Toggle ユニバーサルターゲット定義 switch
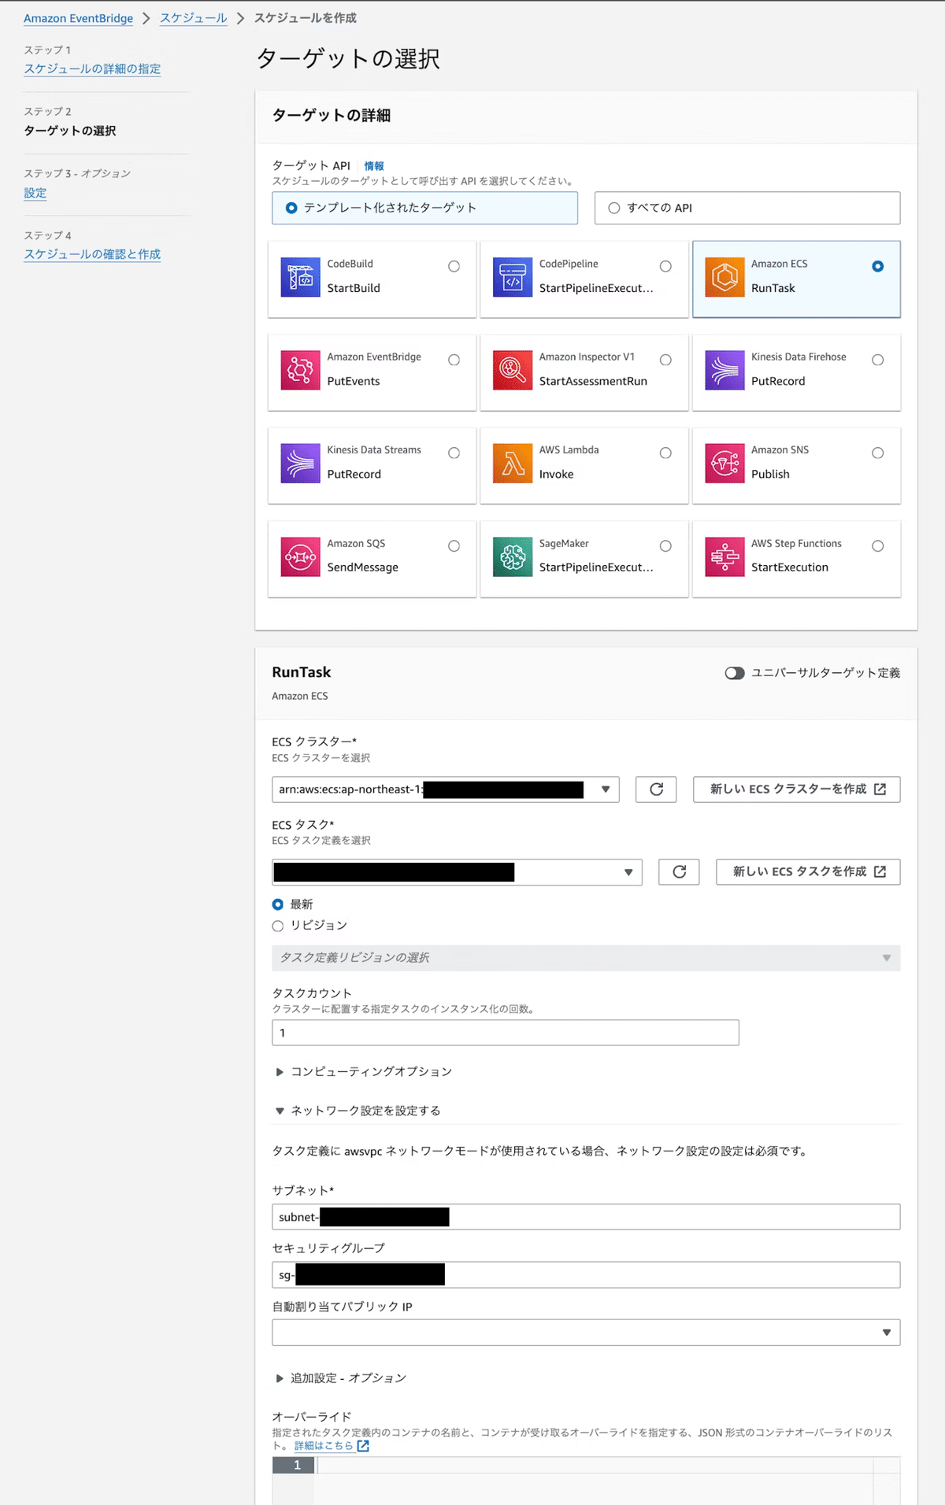Screen dimensions: 945x1505 click(735, 673)
